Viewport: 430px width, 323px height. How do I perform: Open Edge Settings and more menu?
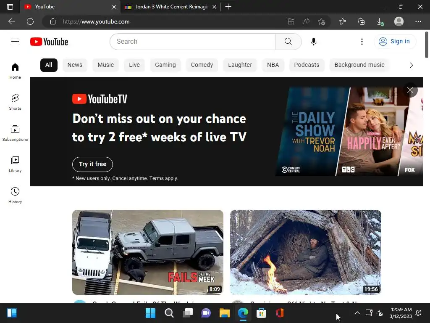(x=418, y=21)
